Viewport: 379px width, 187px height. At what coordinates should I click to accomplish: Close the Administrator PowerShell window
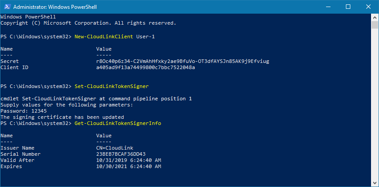(368, 7)
